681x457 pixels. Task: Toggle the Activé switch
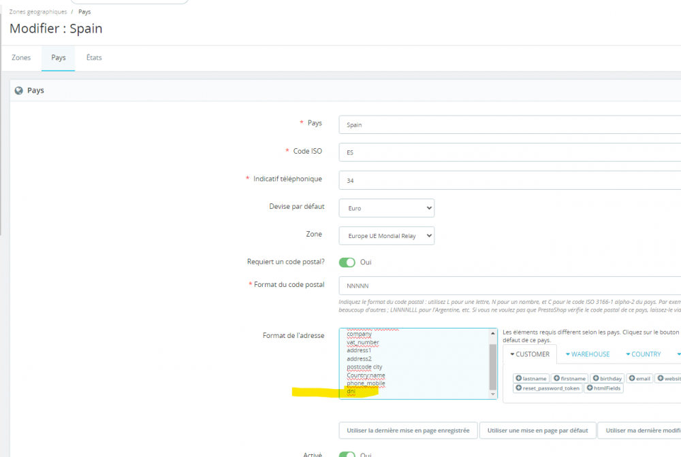347,454
